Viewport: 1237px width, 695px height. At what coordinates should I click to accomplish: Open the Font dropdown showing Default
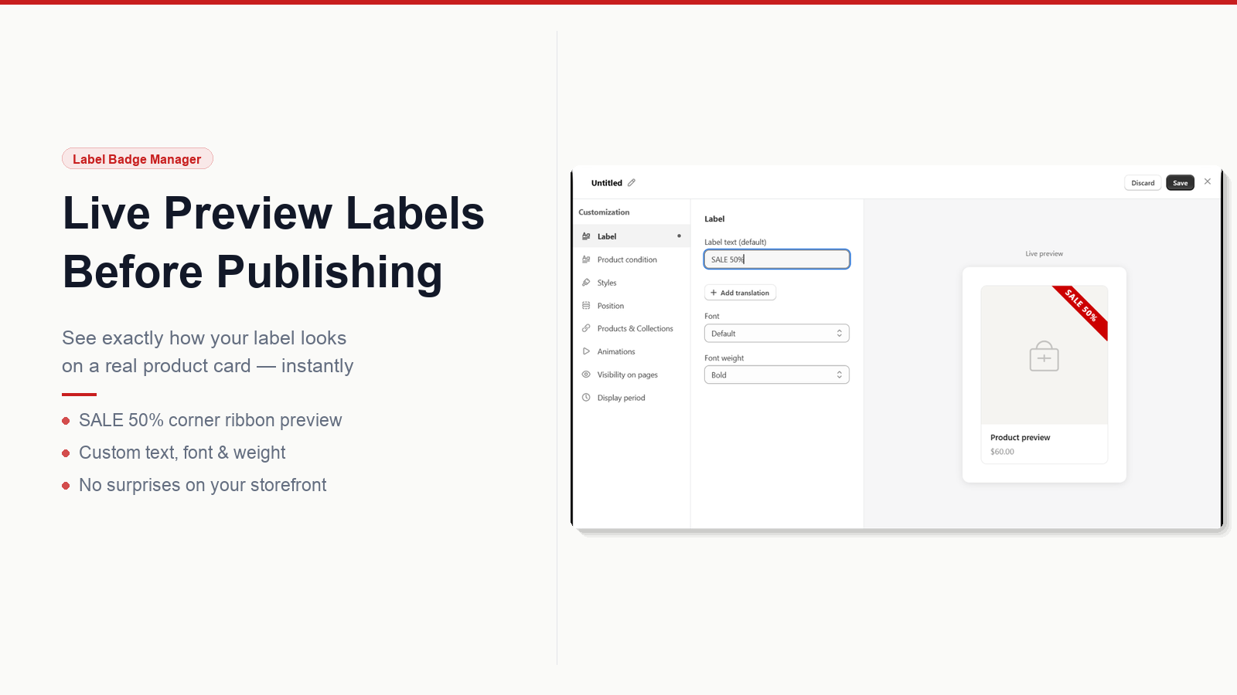click(x=777, y=334)
